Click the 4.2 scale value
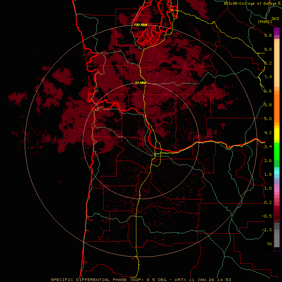Screen dimensions: 282x282 pos(268,133)
